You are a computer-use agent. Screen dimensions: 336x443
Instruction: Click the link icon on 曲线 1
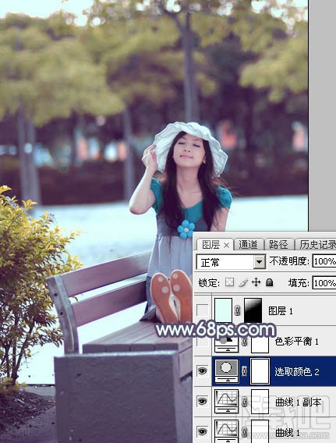(245, 431)
